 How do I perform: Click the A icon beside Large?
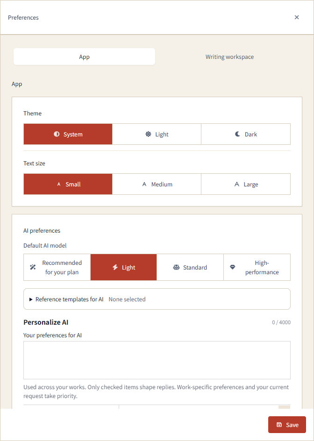pyautogui.click(x=237, y=185)
